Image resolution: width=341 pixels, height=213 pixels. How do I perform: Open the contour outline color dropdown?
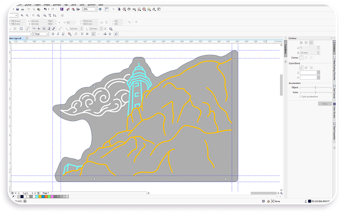[x=318, y=72]
